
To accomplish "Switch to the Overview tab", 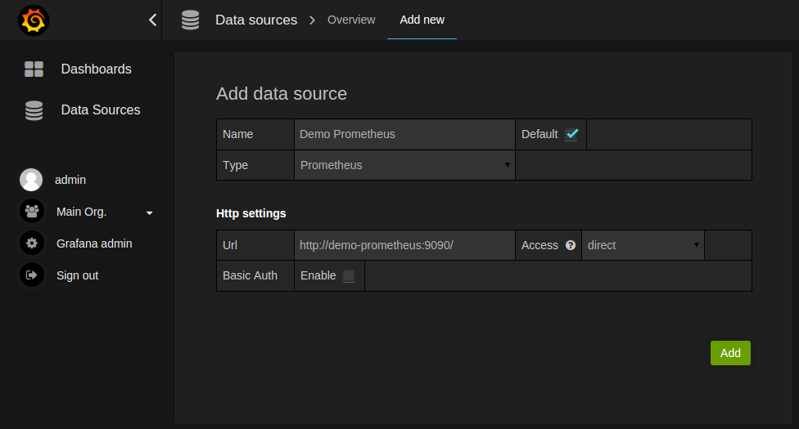I will tap(351, 20).
